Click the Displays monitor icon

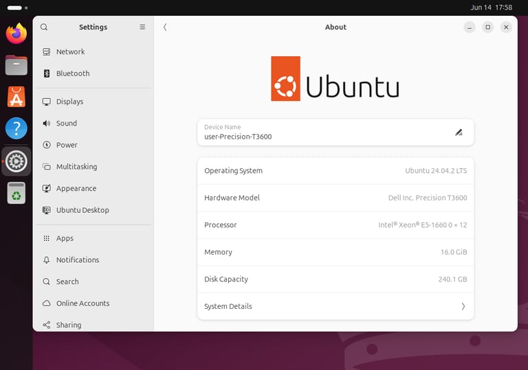point(47,102)
